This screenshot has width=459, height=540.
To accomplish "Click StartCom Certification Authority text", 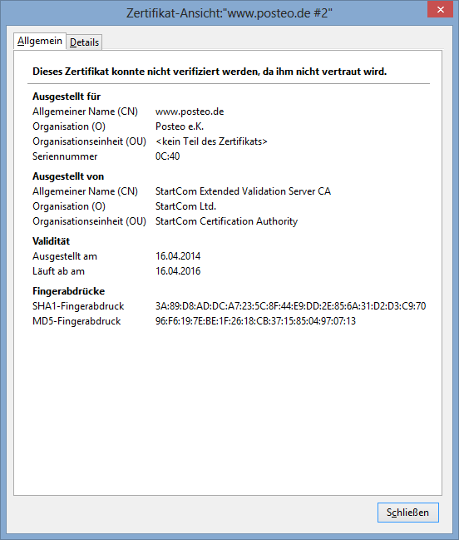I will pos(227,221).
